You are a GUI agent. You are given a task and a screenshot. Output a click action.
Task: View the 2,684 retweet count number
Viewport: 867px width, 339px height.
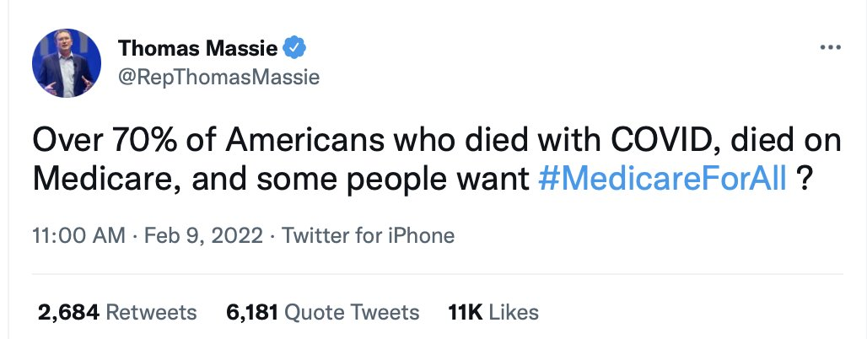pyautogui.click(x=70, y=313)
